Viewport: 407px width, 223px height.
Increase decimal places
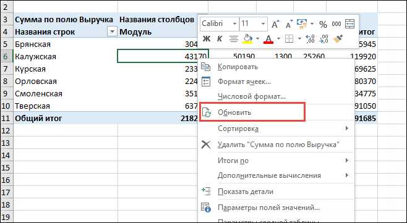(310, 39)
